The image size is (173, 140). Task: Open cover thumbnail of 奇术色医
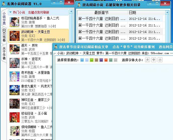pos(14,77)
